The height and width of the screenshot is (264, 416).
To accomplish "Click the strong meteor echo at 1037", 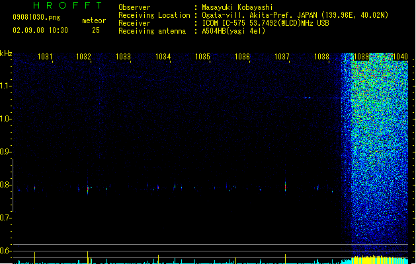I will 286,186.
